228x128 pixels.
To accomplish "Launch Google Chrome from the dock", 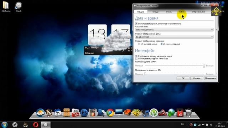I will 110,113.
